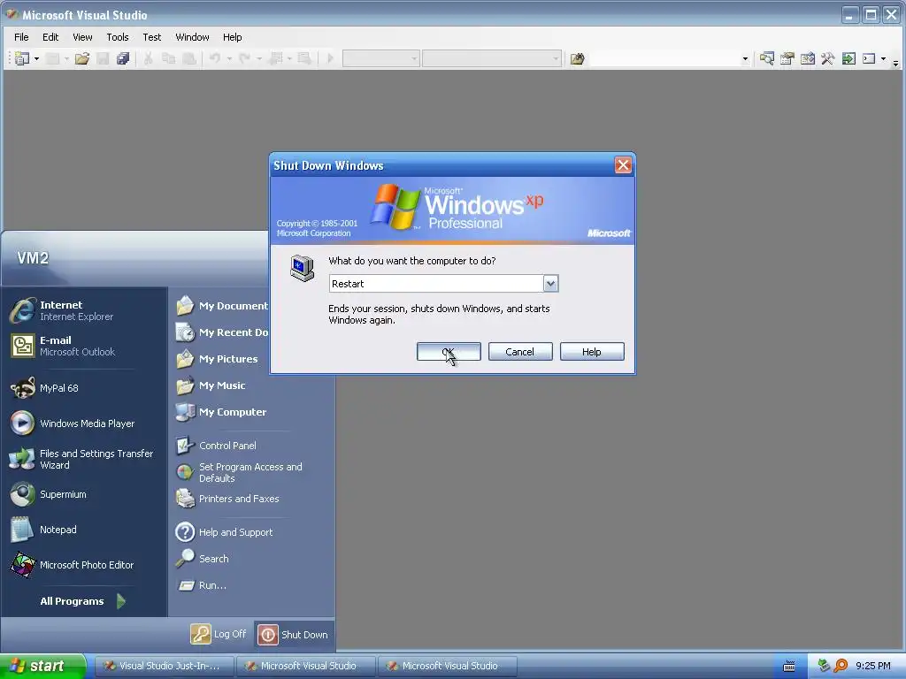The width and height of the screenshot is (906, 679).
Task: Click the 9:25 PM system clock
Action: click(873, 666)
